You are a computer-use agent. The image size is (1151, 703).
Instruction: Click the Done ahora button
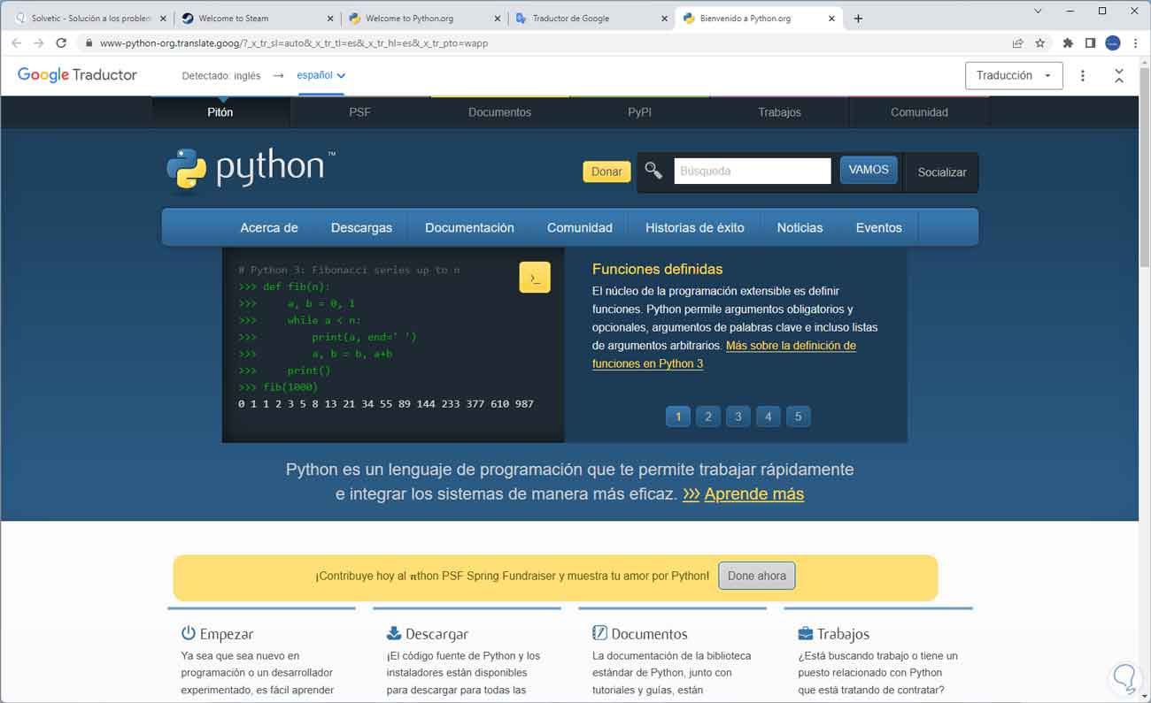pos(757,576)
